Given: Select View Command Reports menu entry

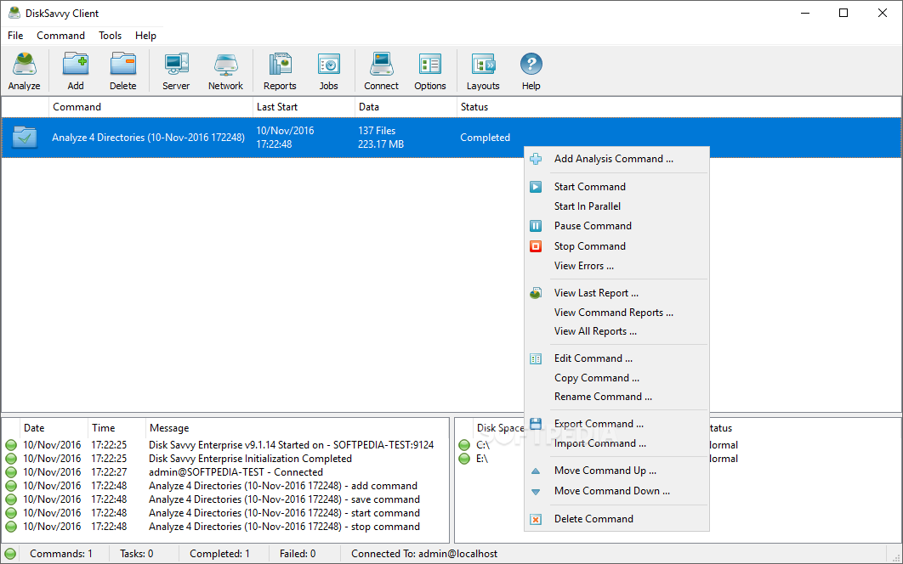Looking at the screenshot, I should pos(616,313).
